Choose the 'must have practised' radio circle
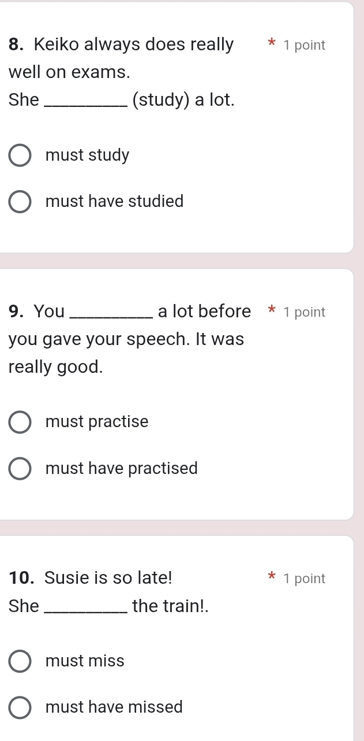This screenshot has width=364, height=741. coord(20,468)
